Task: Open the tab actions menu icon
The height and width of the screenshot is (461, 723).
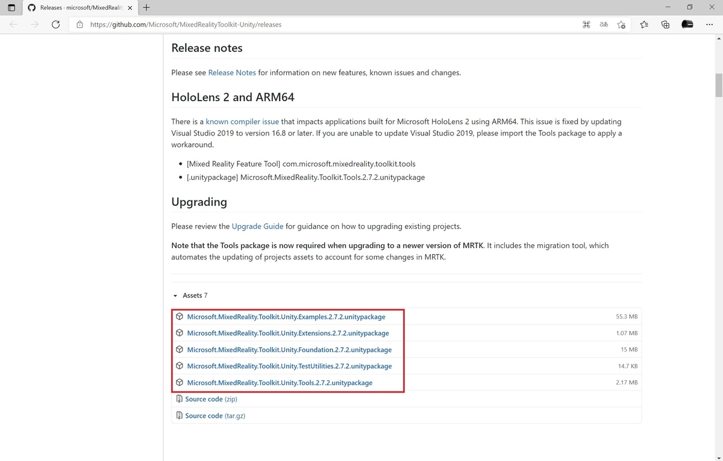Action: click(x=11, y=8)
